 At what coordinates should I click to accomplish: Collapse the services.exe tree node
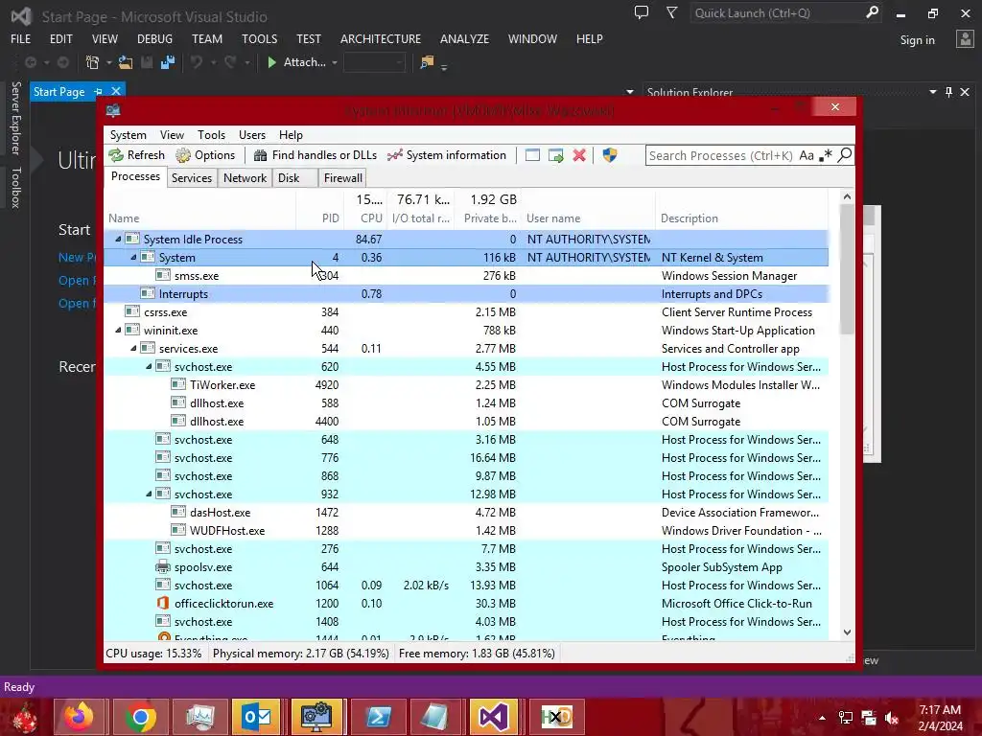point(133,348)
